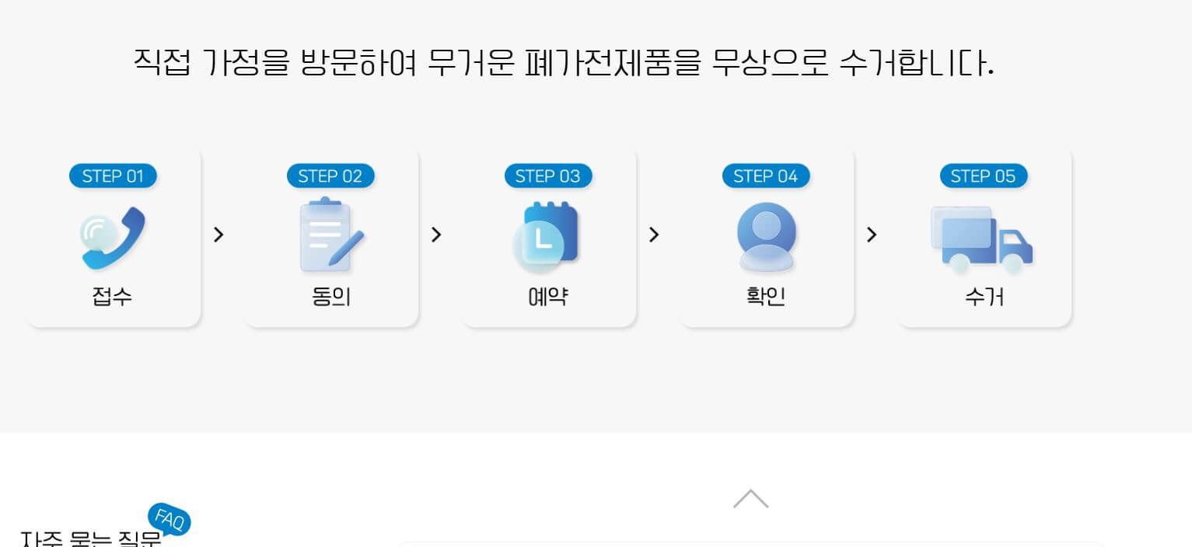Click the phone icon in STEP 01
Screen dimensions: 1192x547
pos(111,235)
